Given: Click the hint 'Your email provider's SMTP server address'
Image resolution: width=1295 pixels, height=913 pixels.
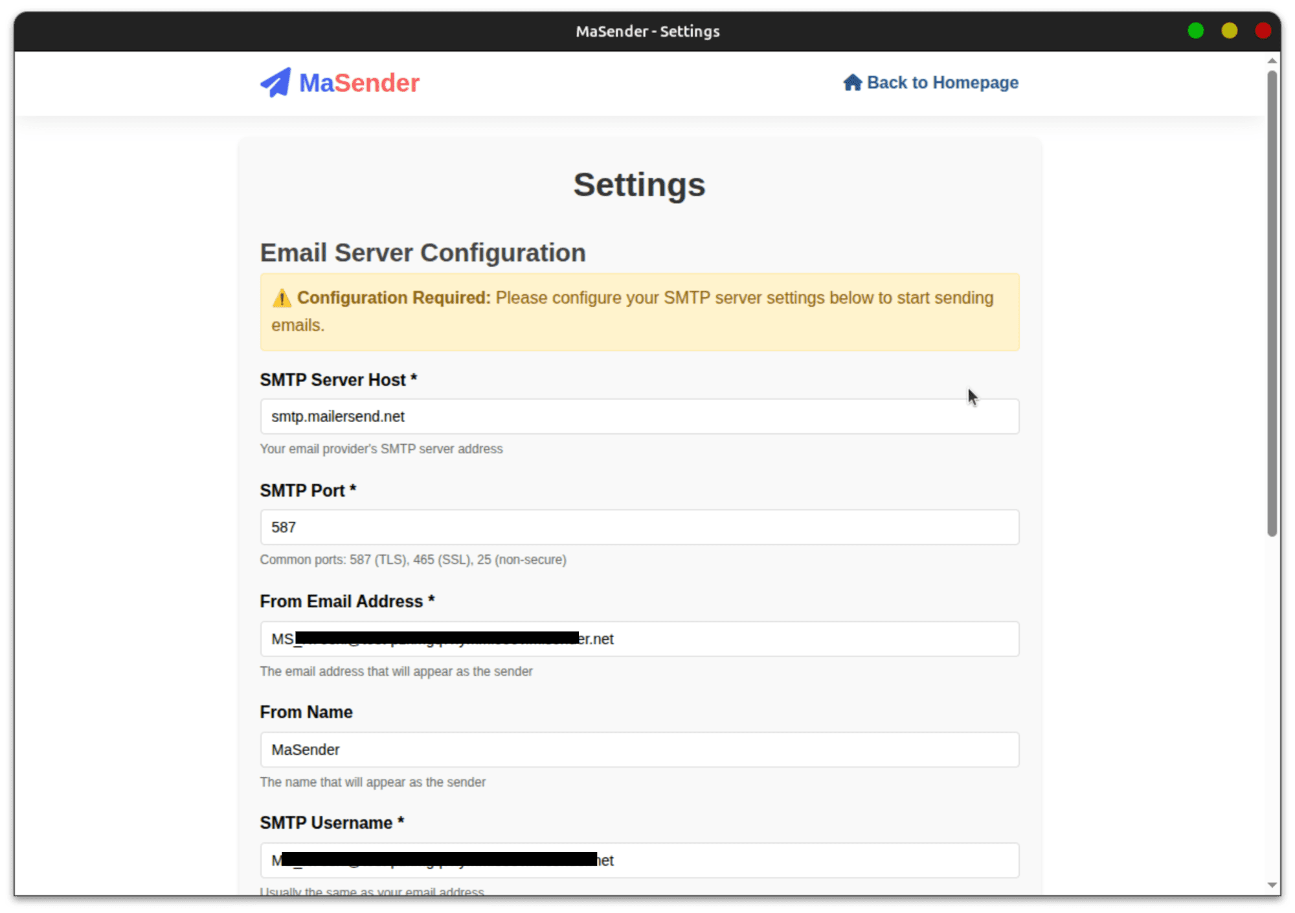Looking at the screenshot, I should [381, 449].
